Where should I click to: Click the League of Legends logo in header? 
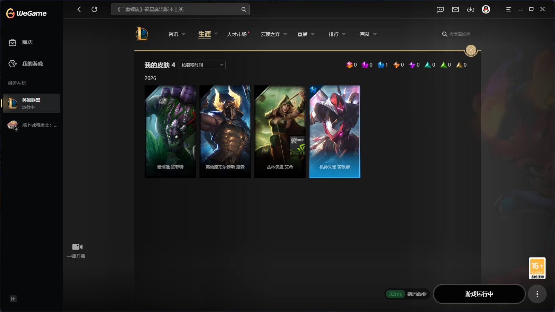click(x=142, y=34)
